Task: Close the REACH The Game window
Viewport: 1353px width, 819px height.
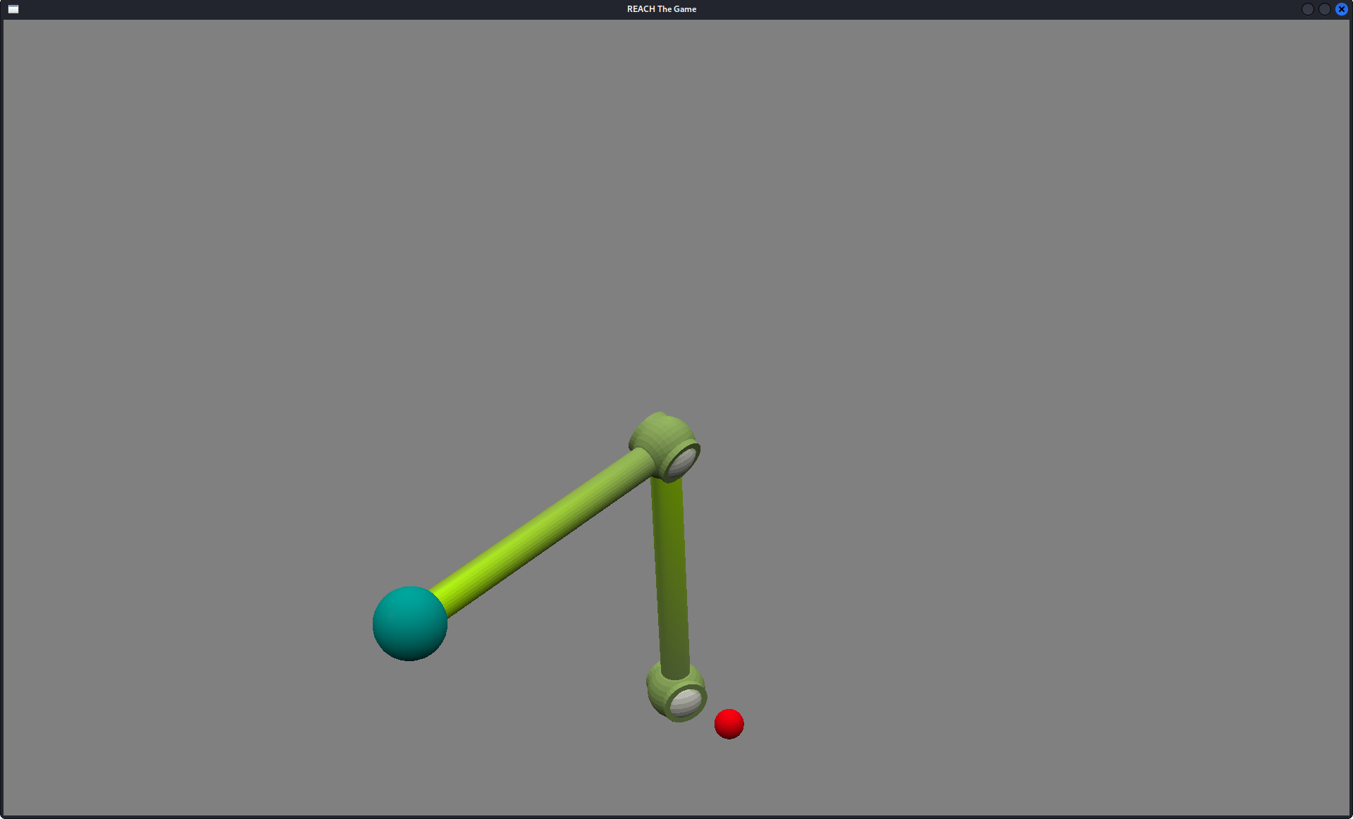Action: pyautogui.click(x=1341, y=9)
